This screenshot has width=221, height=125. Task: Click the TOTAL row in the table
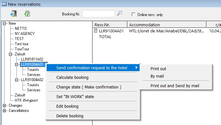pos(105,37)
